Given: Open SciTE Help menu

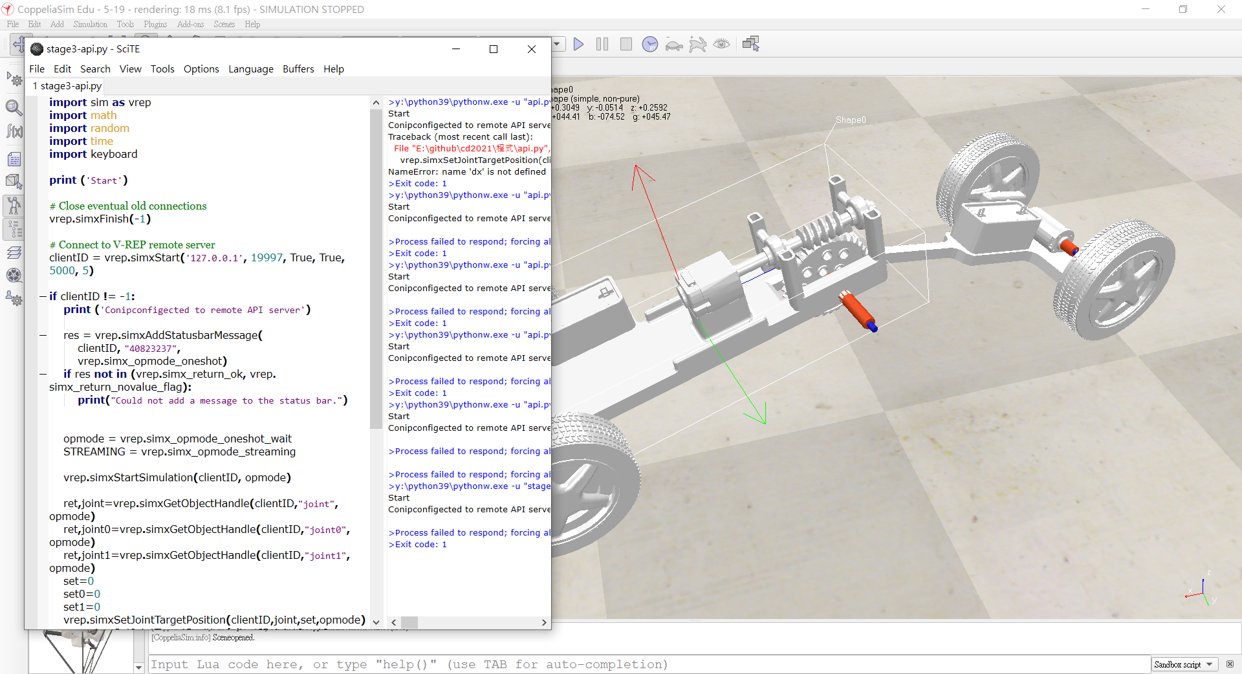Looking at the screenshot, I should pyautogui.click(x=334, y=69).
